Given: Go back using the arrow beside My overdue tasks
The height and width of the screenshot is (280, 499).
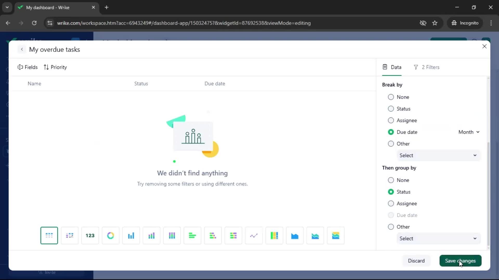Looking at the screenshot, I should pyautogui.click(x=22, y=49).
